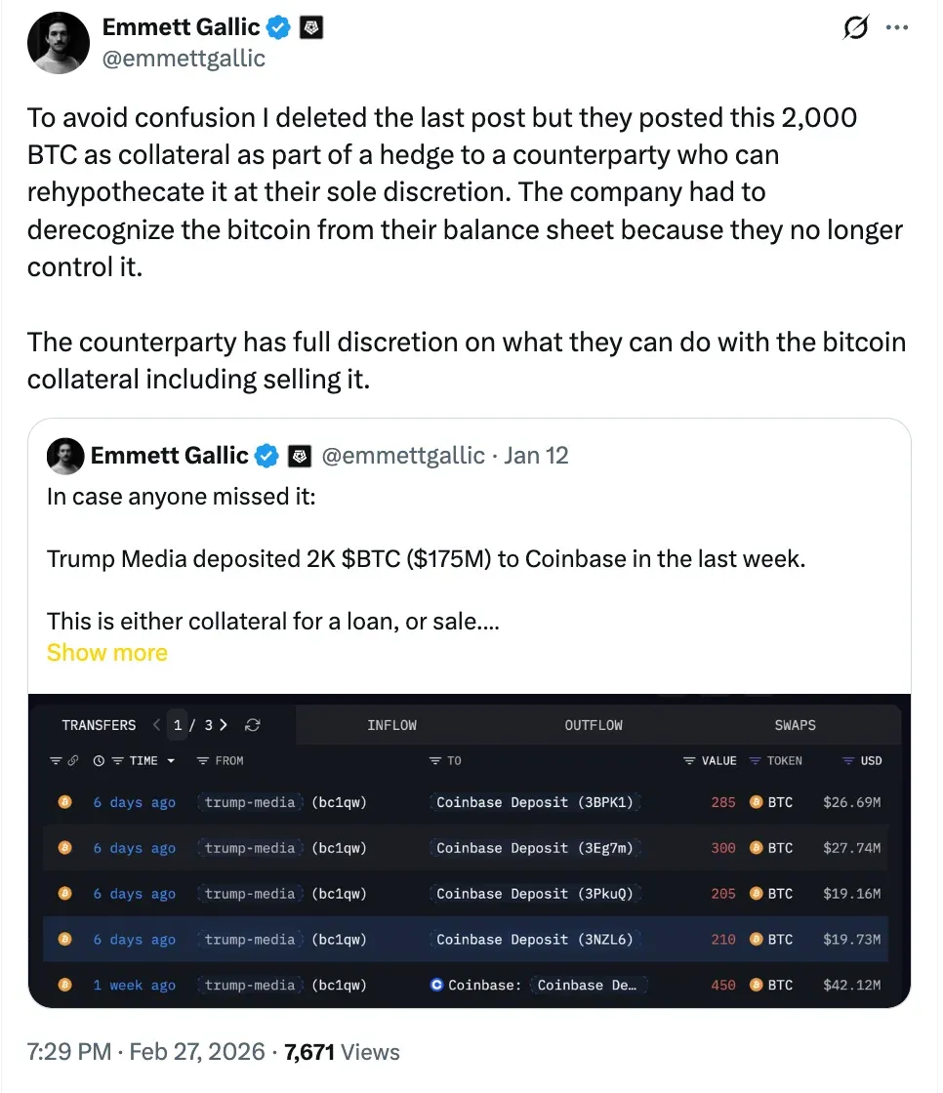Click Emmett Gallic's verified checkmark badge
This screenshot has width=943, height=1093.
pyautogui.click(x=277, y=26)
